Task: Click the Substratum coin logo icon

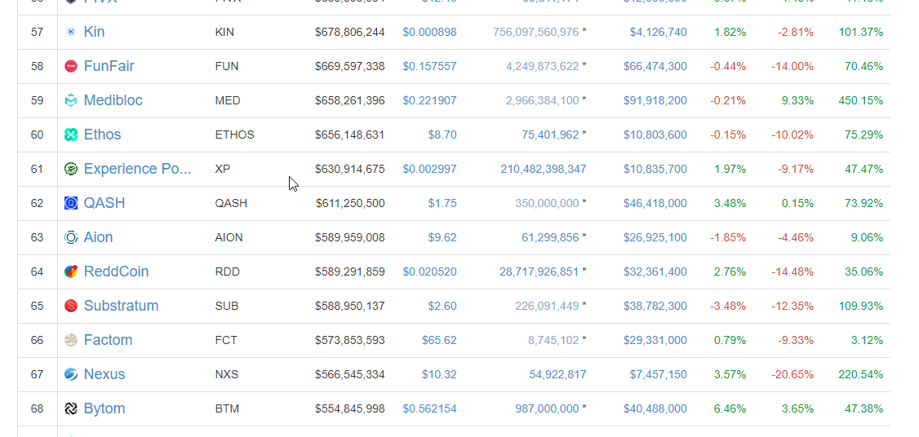Action: 71,306
